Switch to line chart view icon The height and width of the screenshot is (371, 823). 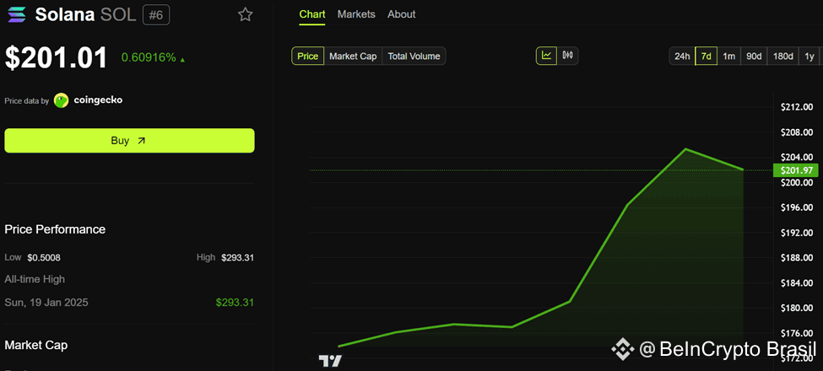(x=546, y=56)
